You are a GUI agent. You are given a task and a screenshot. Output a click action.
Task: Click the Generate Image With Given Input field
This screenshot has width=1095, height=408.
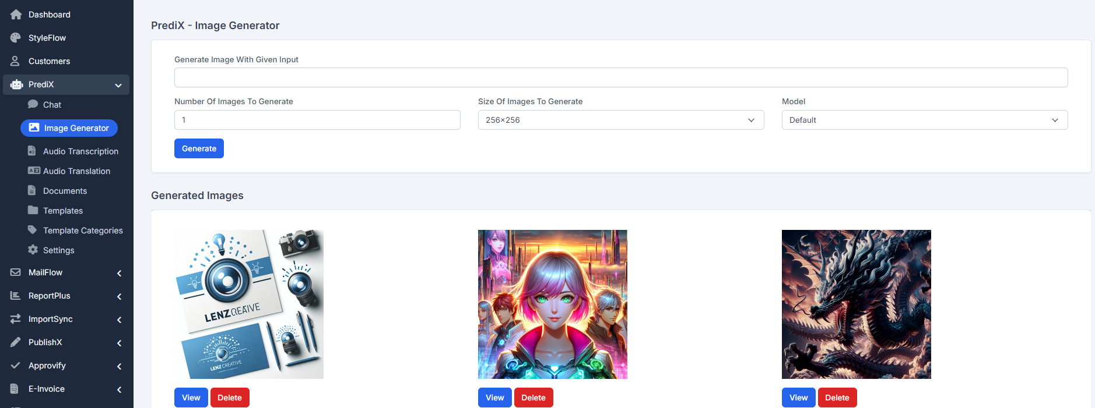click(x=621, y=77)
